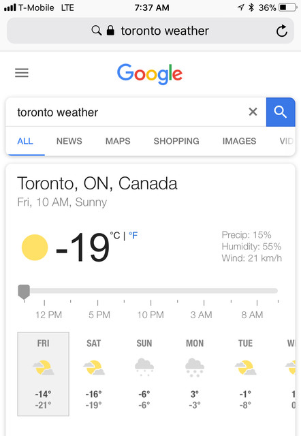301x436 pixels.
Task: Open the Google hamburger menu
Action: pyautogui.click(x=22, y=73)
